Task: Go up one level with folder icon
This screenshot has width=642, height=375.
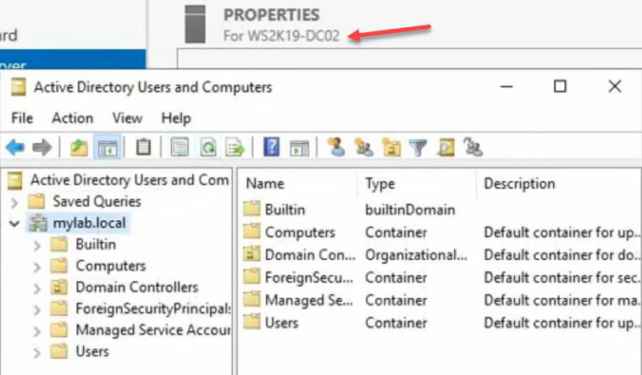Action: 79,147
